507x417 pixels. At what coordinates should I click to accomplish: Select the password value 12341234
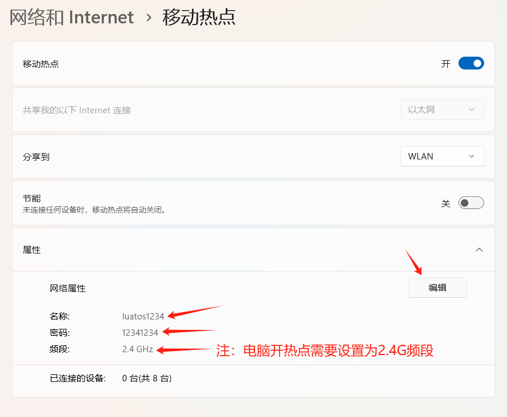[x=140, y=333]
